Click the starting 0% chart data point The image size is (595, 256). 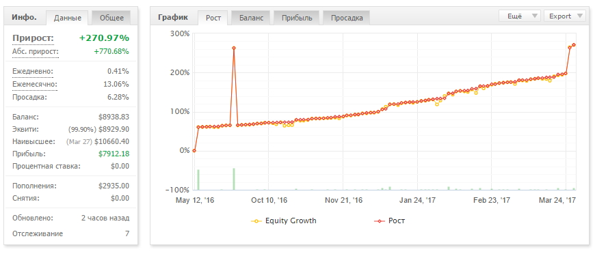pyautogui.click(x=194, y=151)
